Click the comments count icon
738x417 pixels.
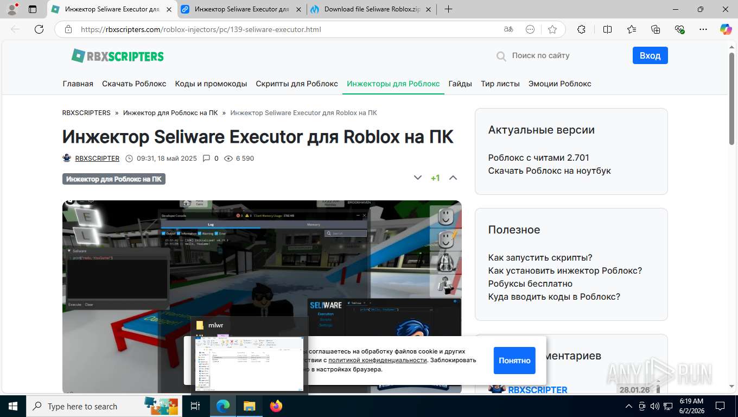coord(206,159)
